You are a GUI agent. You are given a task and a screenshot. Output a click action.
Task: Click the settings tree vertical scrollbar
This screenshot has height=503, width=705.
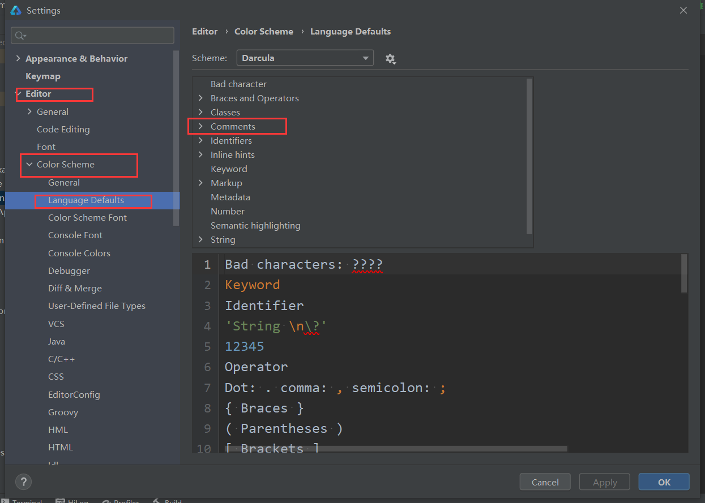(176, 139)
